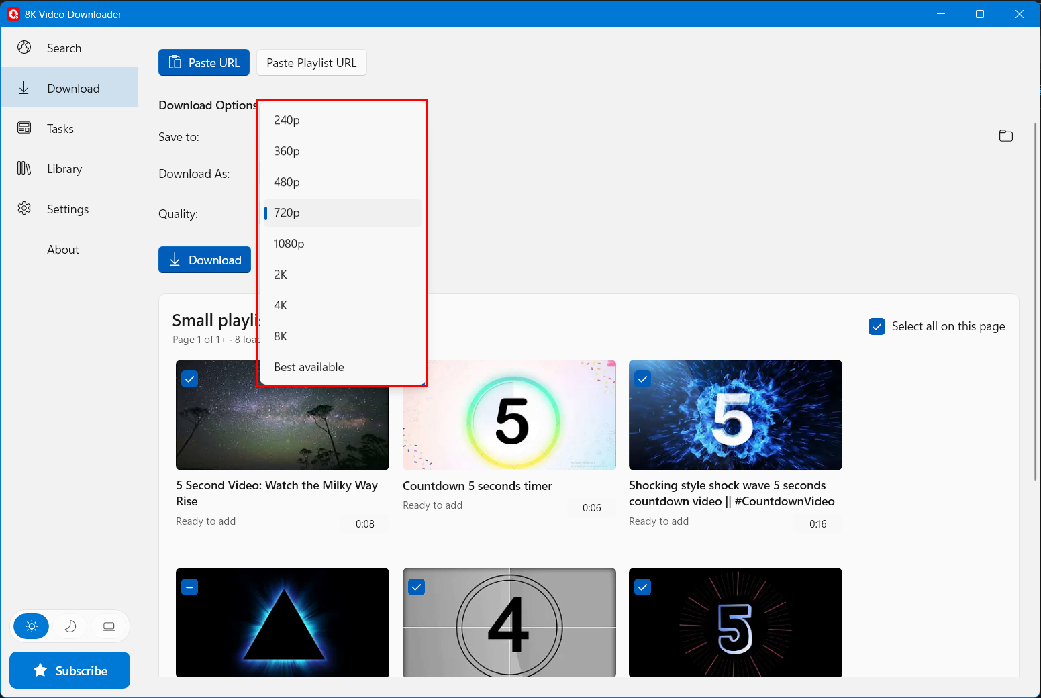Click the Subscribe button
Screen dimensions: 1041x698
(70, 670)
